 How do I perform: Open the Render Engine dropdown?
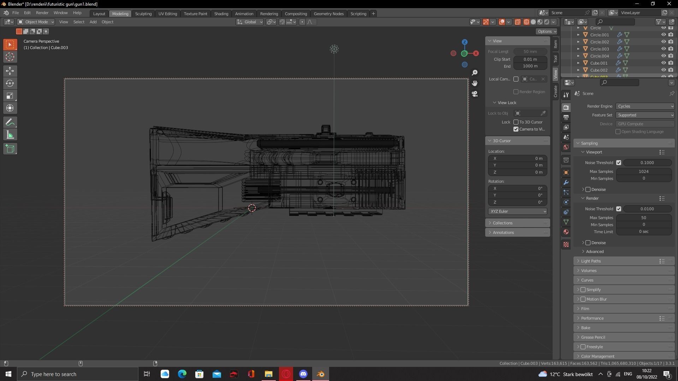[x=644, y=106]
